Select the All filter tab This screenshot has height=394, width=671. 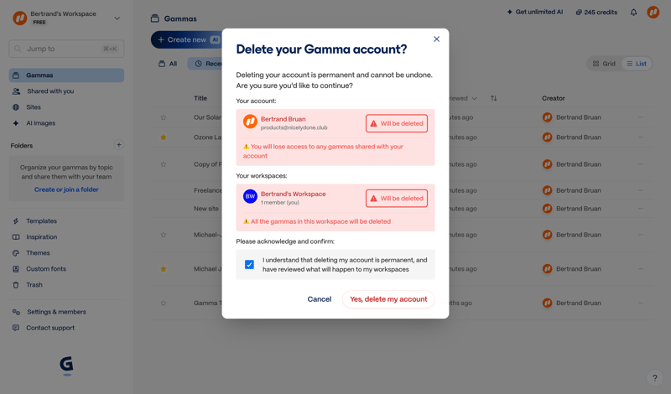[168, 64]
